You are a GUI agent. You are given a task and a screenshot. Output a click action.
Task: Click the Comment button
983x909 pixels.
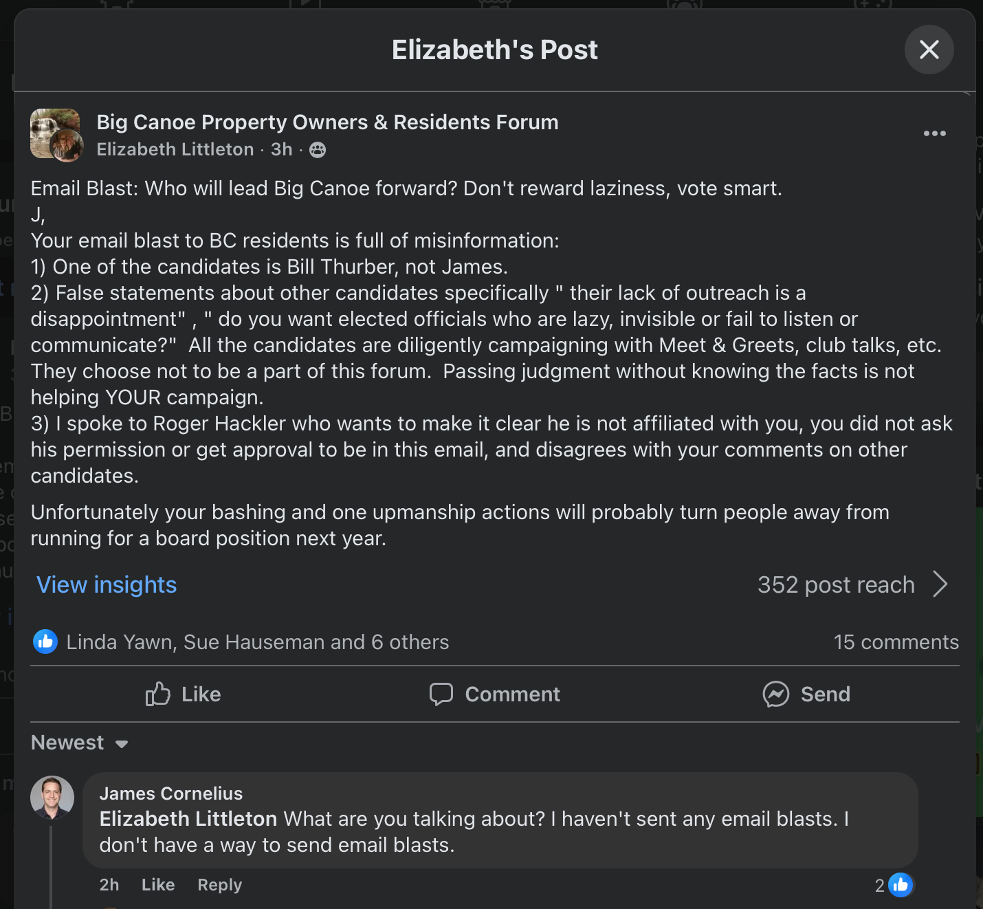495,694
